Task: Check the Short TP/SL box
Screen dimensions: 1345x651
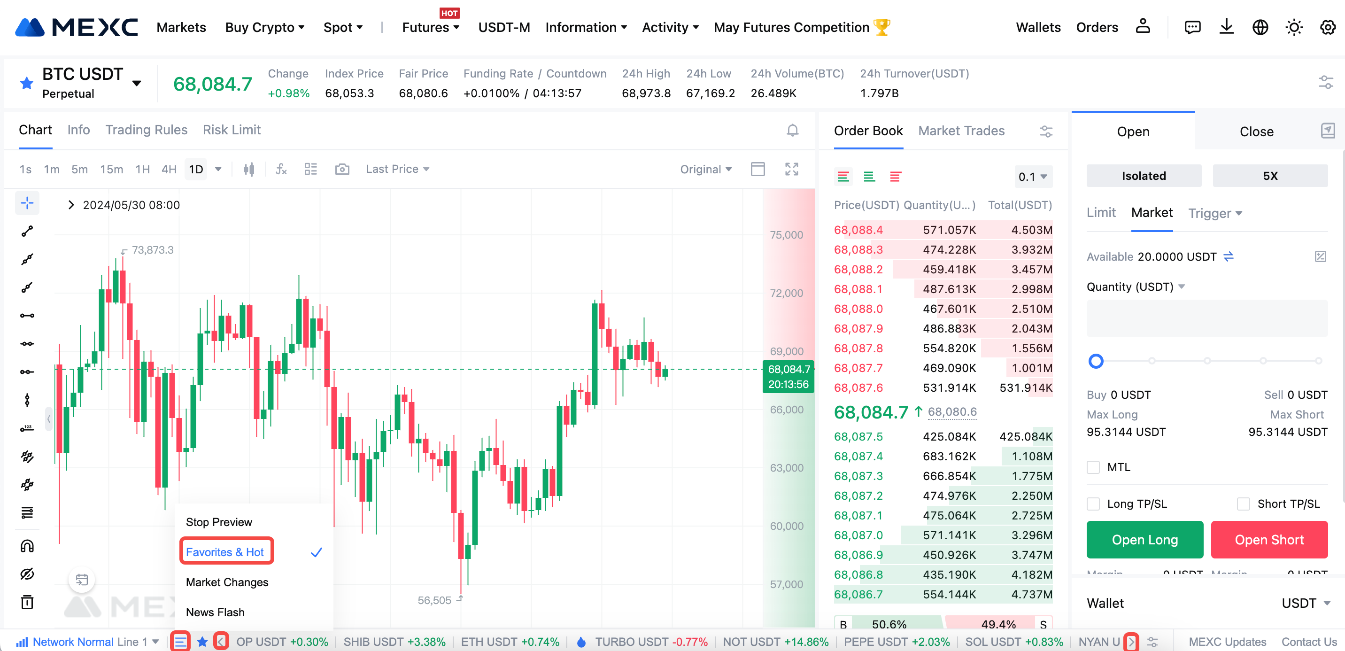Action: (1243, 504)
